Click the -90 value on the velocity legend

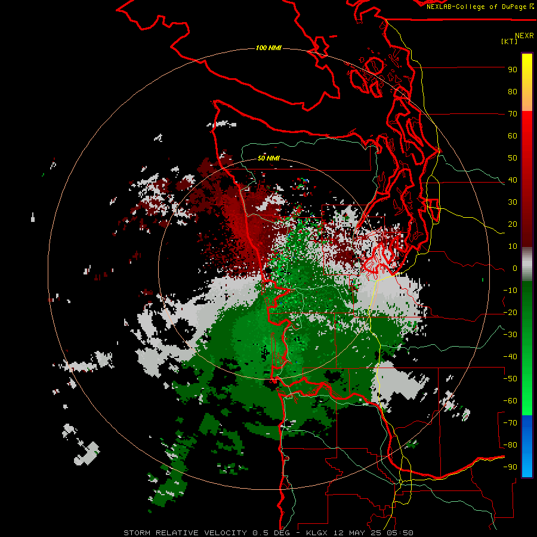[x=510, y=467]
